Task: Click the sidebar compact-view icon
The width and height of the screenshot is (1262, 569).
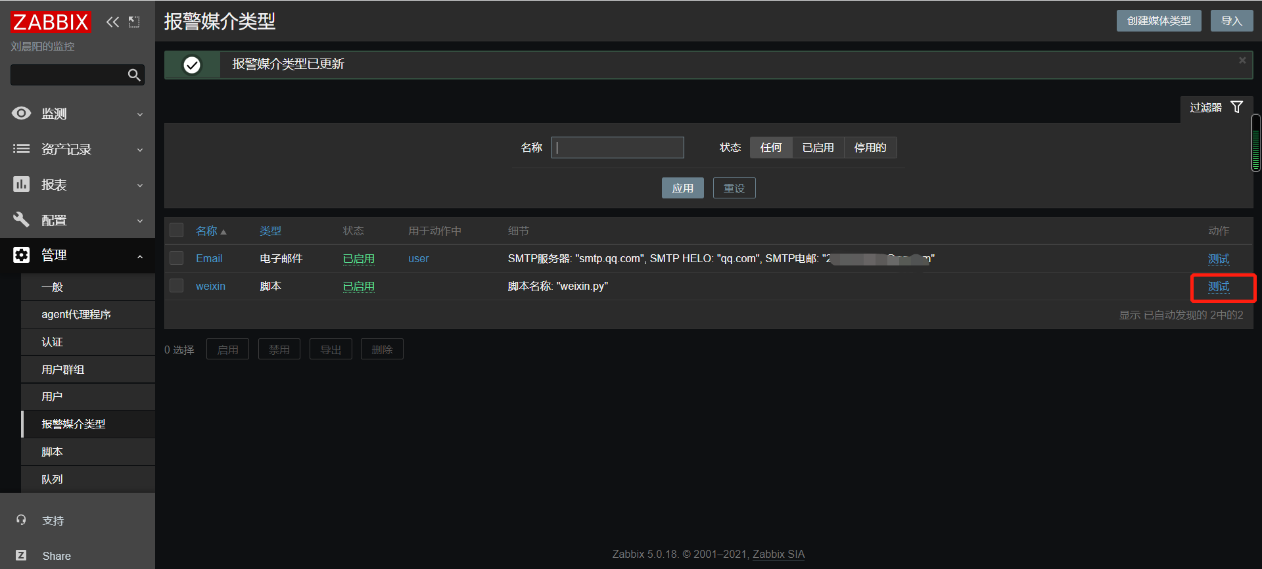Action: 134,22
